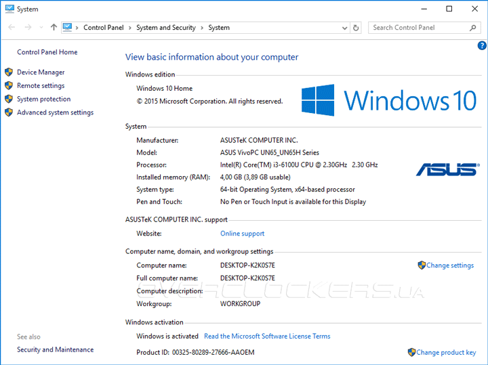This screenshot has width=488, height=365.
Task: Click Change settings for computer name
Action: click(450, 265)
